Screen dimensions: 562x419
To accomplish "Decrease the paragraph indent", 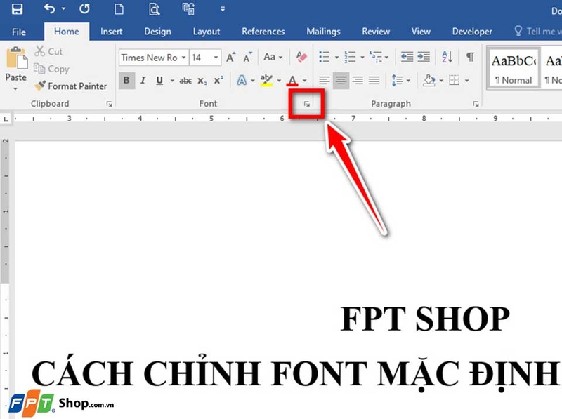I will (407, 58).
